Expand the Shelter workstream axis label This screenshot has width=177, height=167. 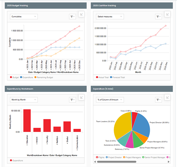67,140
